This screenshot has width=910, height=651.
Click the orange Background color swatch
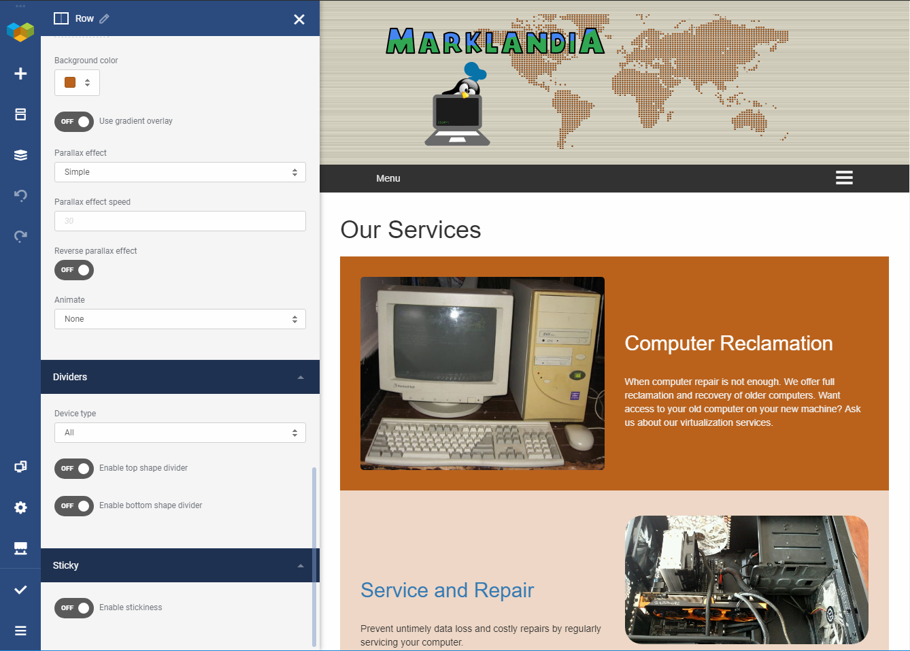click(70, 83)
